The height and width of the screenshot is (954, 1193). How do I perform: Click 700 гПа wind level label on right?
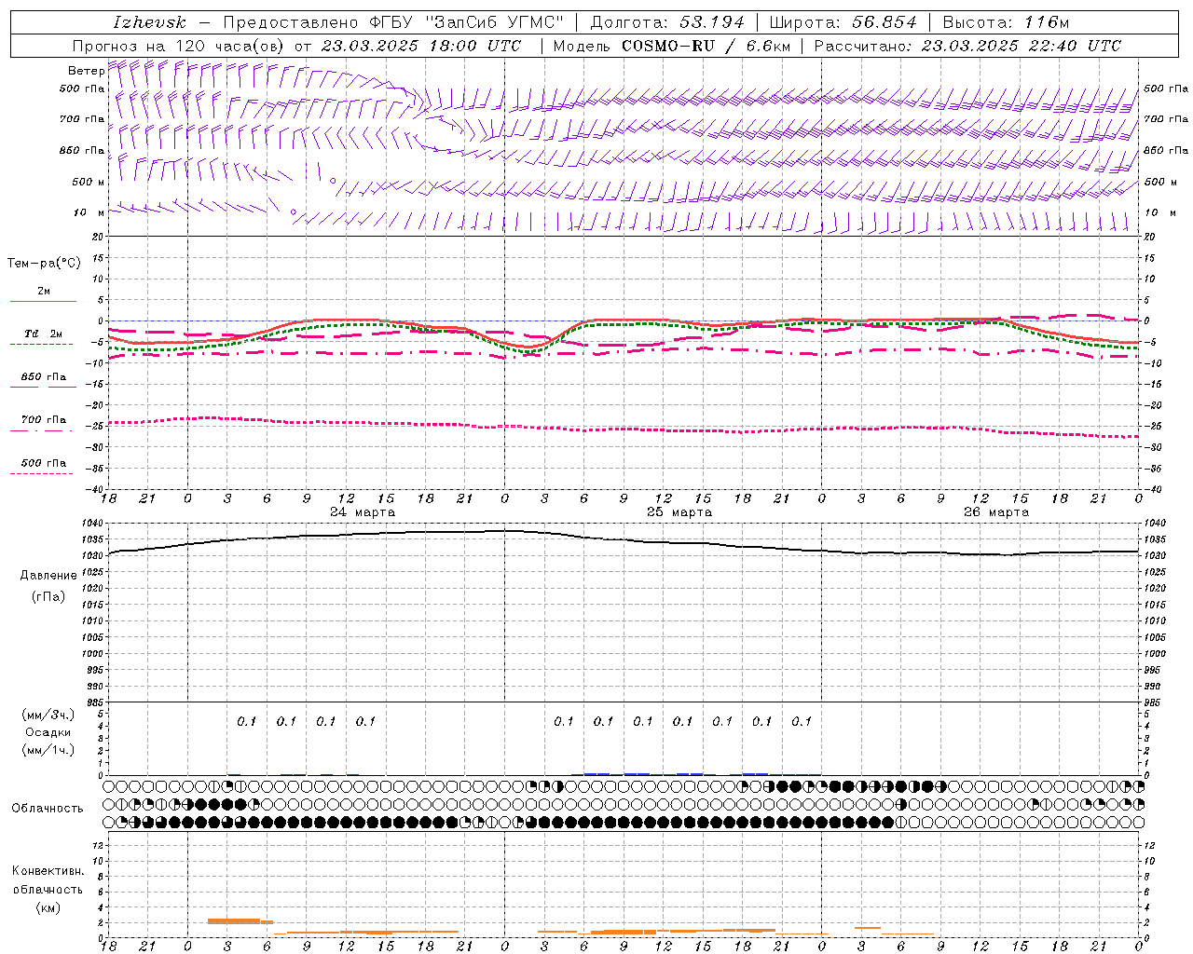pyautogui.click(x=1166, y=119)
